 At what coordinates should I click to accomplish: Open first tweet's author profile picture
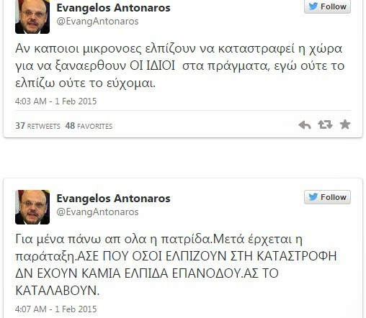pos(32,17)
